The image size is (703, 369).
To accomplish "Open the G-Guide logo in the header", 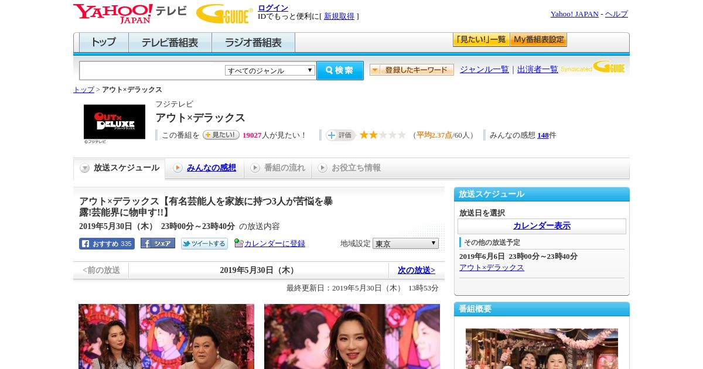I will coord(224,14).
